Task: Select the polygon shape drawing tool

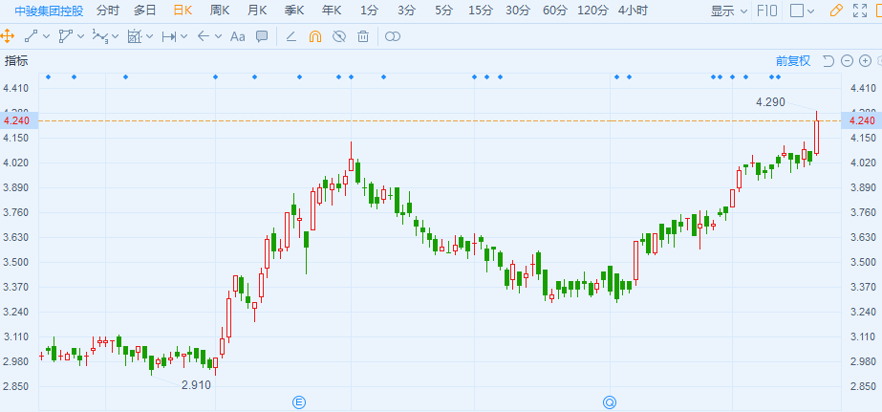Action: pos(66,36)
